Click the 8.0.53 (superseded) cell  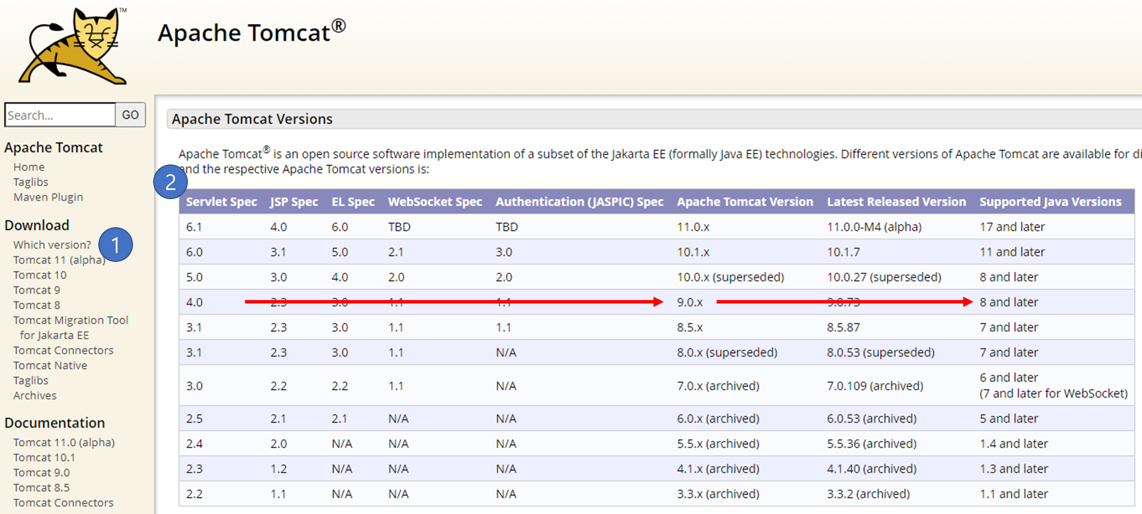(880, 352)
